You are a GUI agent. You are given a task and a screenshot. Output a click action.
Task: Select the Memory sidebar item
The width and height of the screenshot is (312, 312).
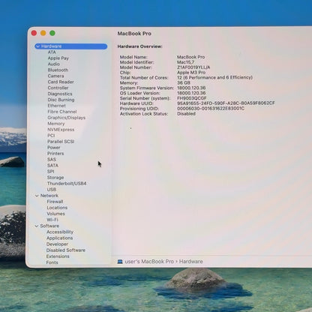(x=56, y=124)
